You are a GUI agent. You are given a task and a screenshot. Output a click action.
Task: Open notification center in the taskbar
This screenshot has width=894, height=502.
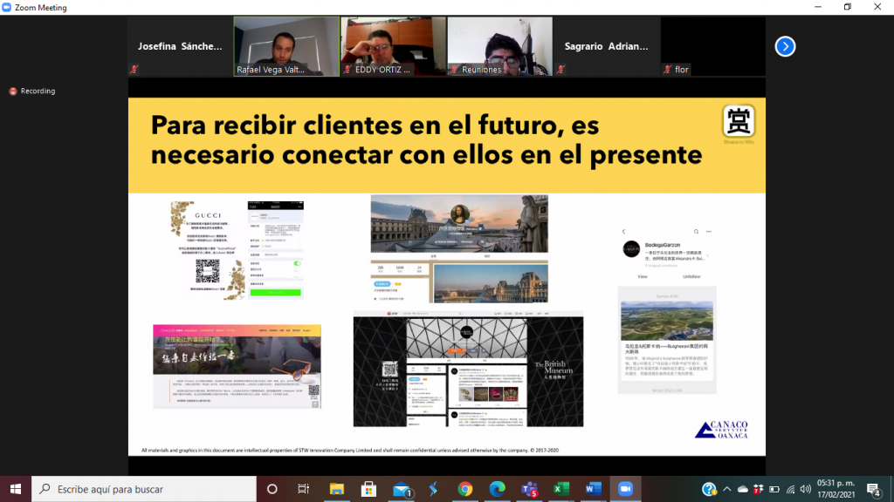tap(874, 489)
